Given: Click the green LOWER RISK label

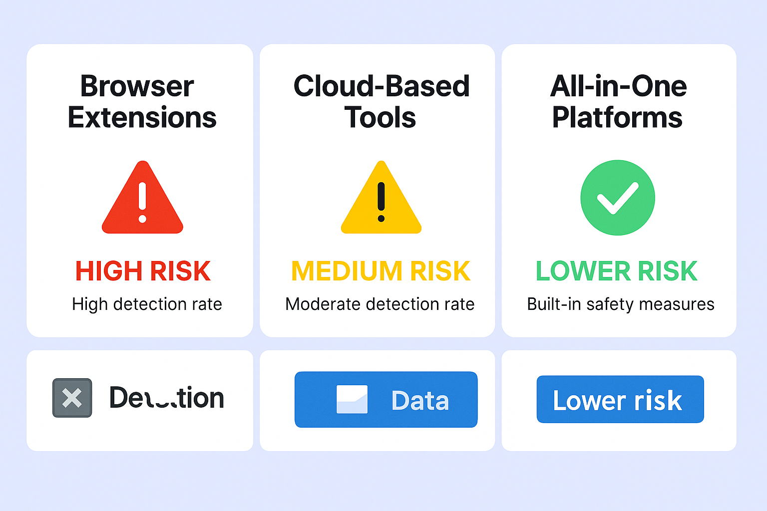Looking at the screenshot, I should [617, 271].
